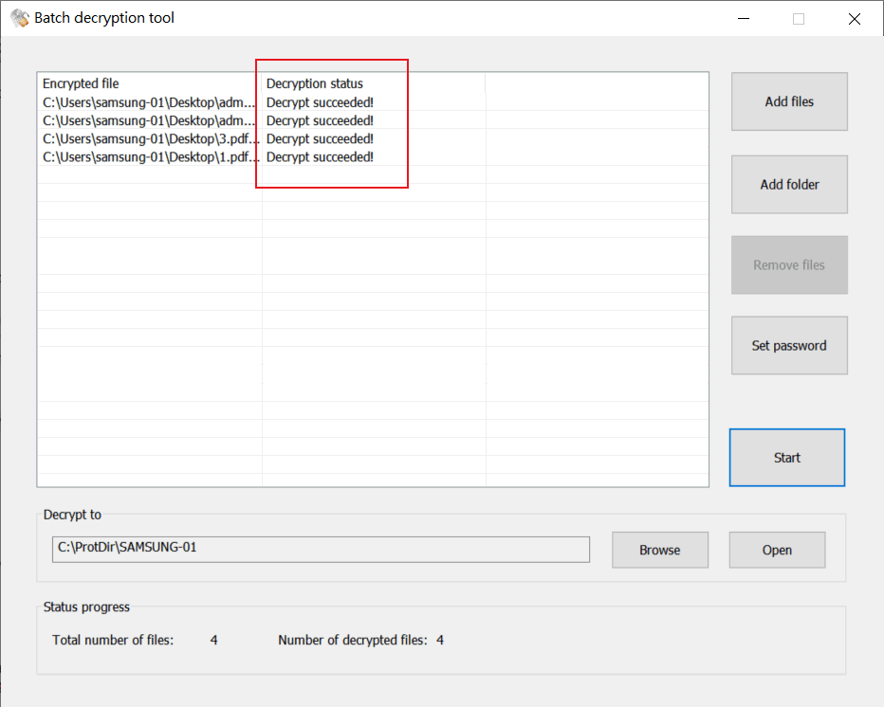Click the grayed-out maximize window button
The width and height of the screenshot is (884, 707).
(799, 18)
